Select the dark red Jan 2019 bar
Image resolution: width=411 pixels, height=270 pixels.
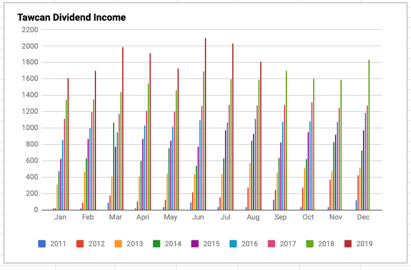point(68,144)
